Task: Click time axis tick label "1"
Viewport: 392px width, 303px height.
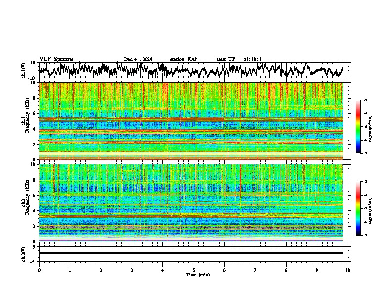Action: coord(70,270)
